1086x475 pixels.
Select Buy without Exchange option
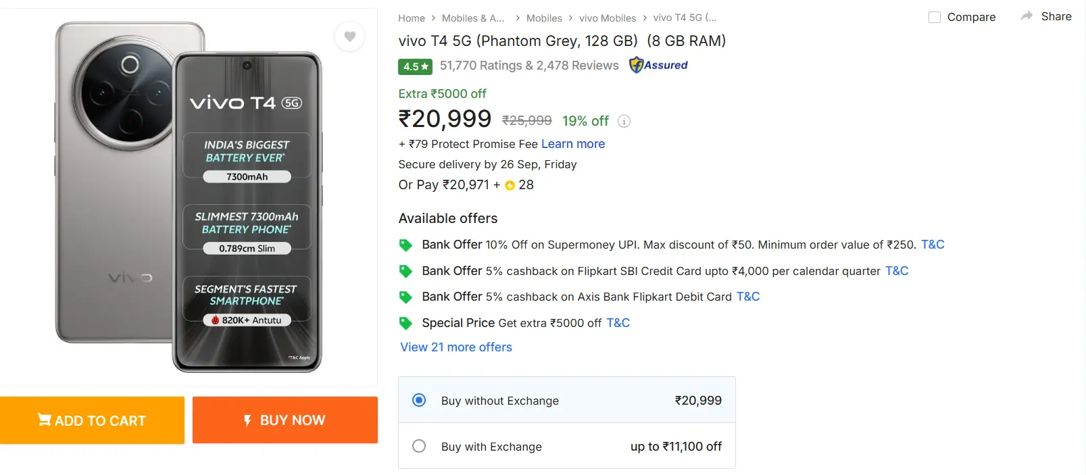(x=419, y=400)
